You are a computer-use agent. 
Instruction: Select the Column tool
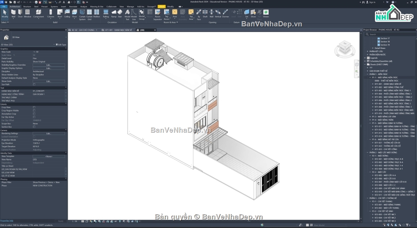[x=51, y=14]
